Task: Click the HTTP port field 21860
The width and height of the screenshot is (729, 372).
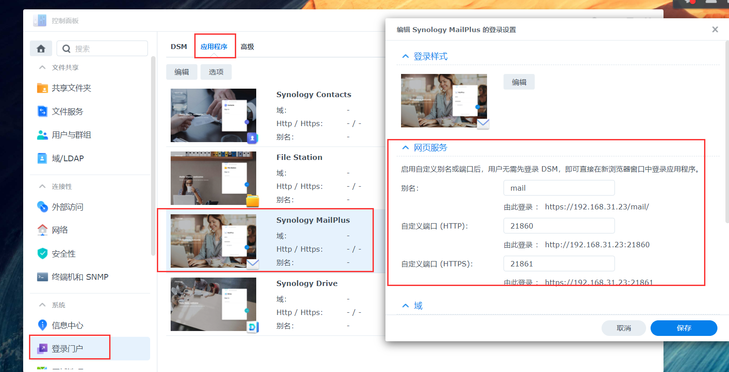Action: [x=559, y=226]
